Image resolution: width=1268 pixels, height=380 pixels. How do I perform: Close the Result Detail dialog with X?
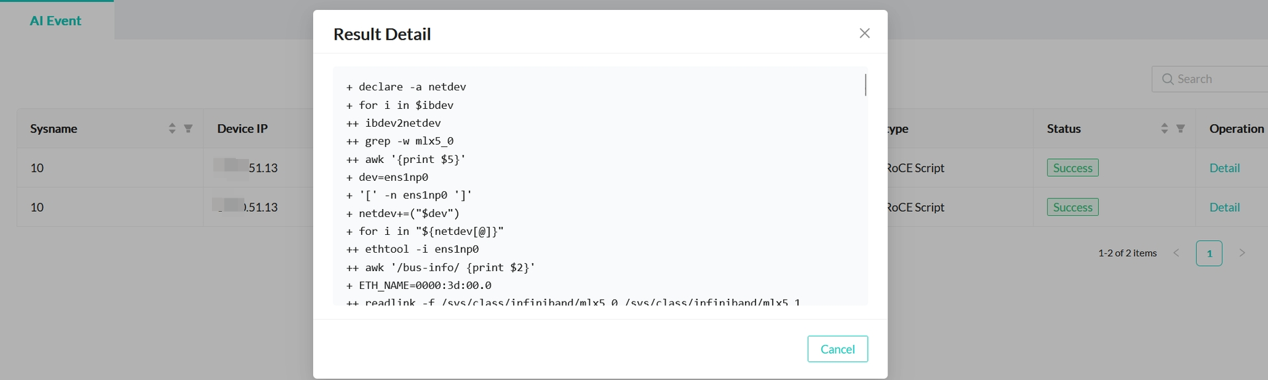(864, 33)
